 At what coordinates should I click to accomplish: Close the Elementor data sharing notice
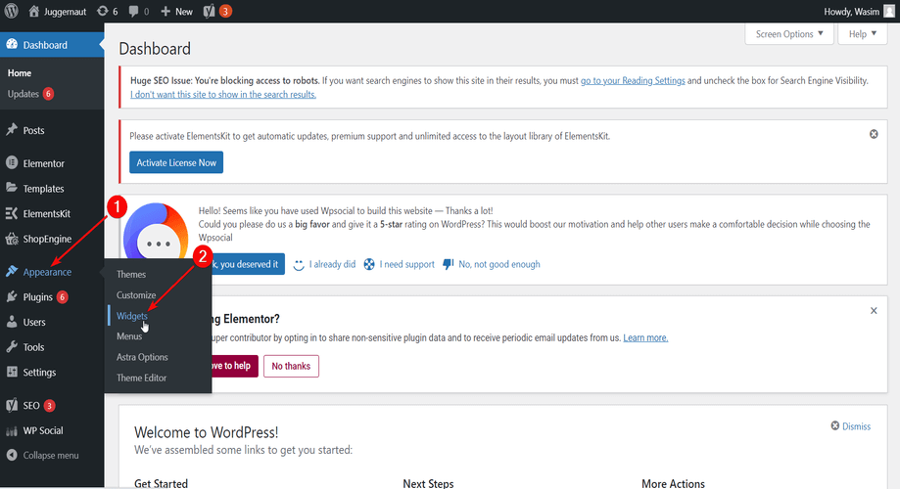pyautogui.click(x=874, y=311)
